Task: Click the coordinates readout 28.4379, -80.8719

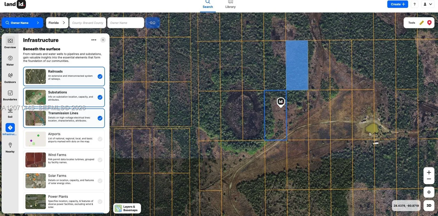Action: click(x=406, y=206)
